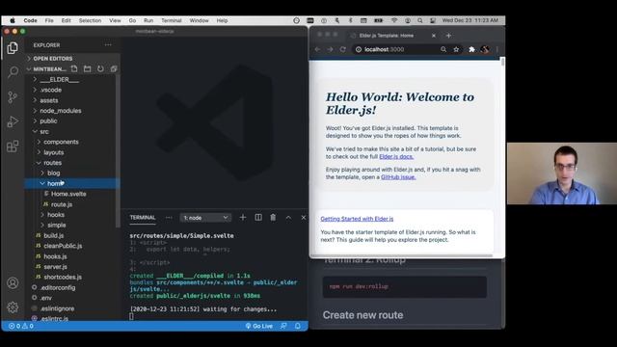The width and height of the screenshot is (617, 347).
Task: Click the browser page vertical scrollbar
Action: tap(502, 62)
